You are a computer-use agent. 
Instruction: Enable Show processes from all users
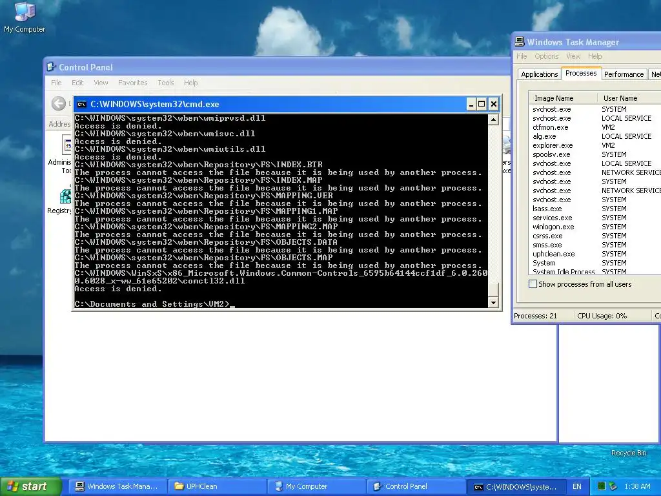point(533,284)
